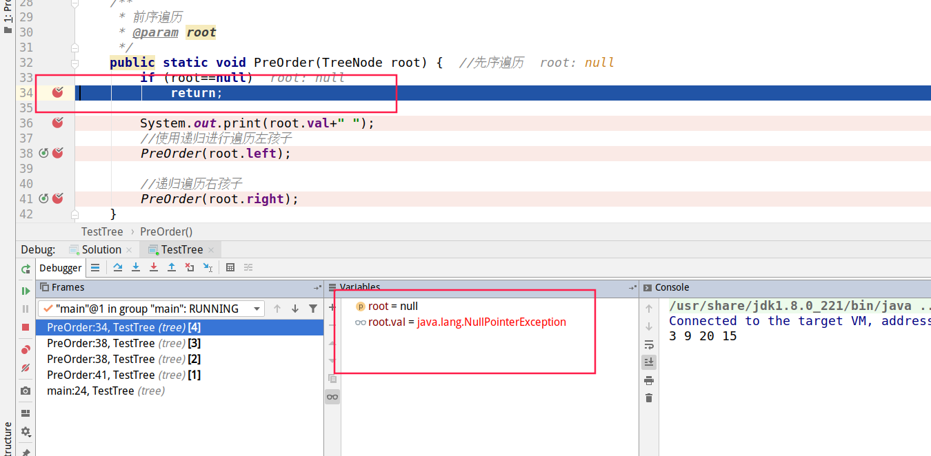Open the View Breakpoints dialog
Screen dimensions: 931x456
click(26, 350)
